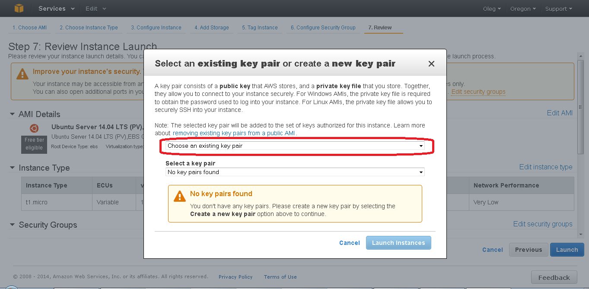This screenshot has width=589, height=289.
Task: Collapse the Instance Type section
Action: [x=13, y=168]
